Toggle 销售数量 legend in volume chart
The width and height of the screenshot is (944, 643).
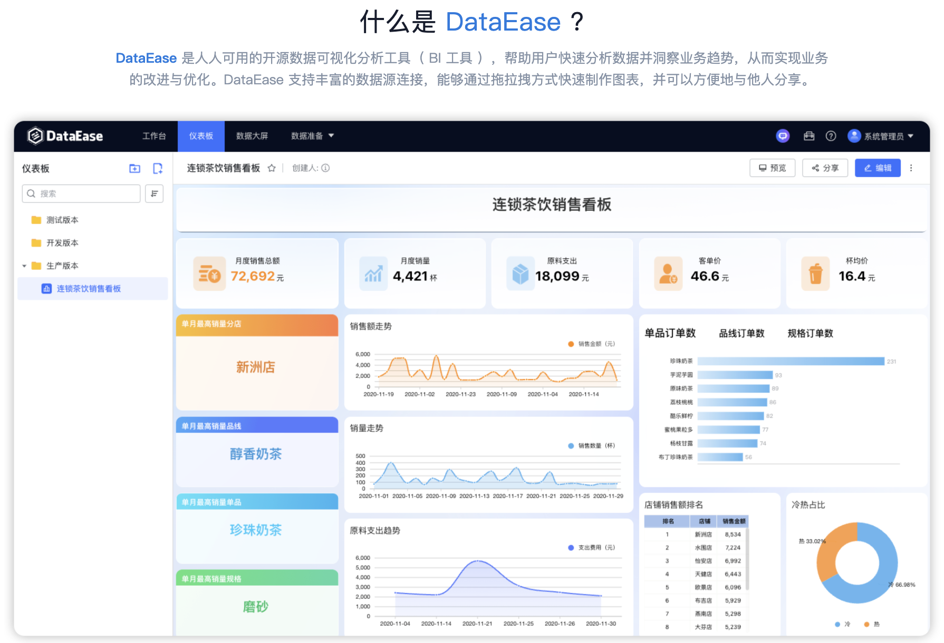pos(592,446)
